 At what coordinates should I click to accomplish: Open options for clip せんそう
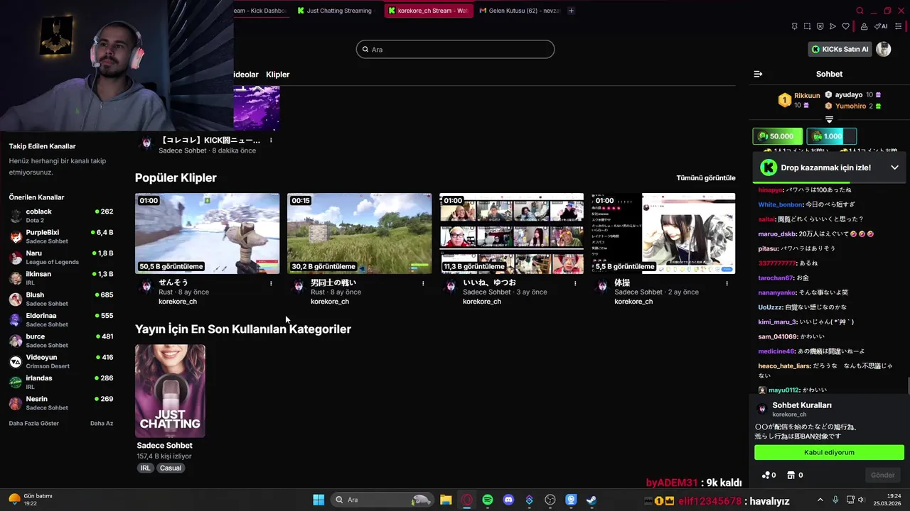click(271, 283)
